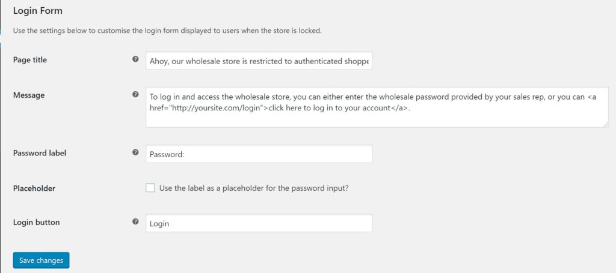The image size is (616, 273).
Task: Click the 'Placeholder' setting label
Action: (x=34, y=188)
